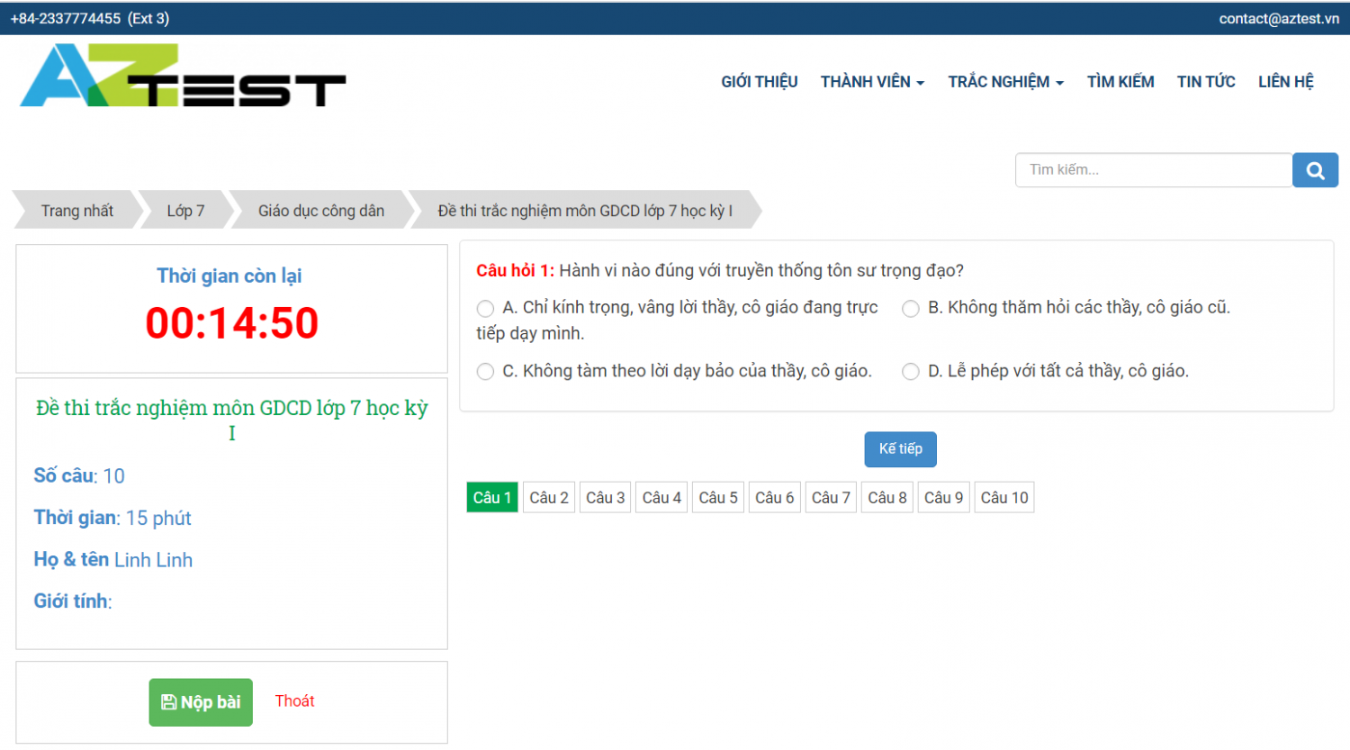Select answer A radio button

coord(485,309)
